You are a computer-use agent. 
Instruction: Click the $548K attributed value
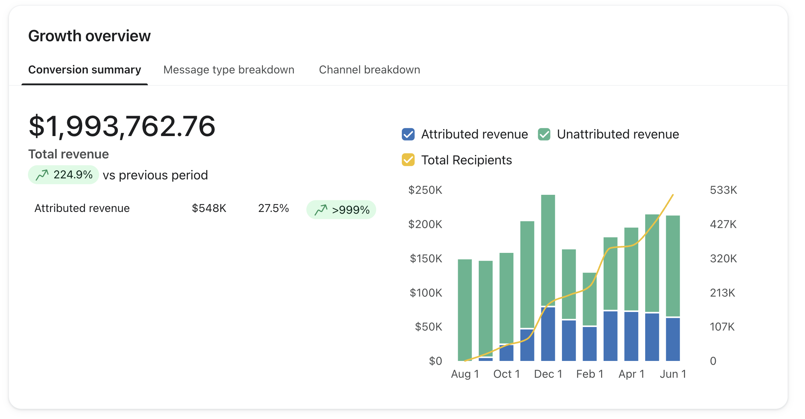(x=209, y=208)
